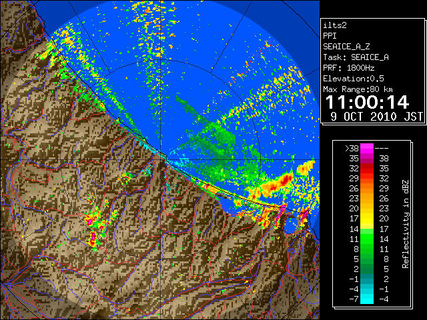Select the 'PPI' scan type label

coord(330,36)
